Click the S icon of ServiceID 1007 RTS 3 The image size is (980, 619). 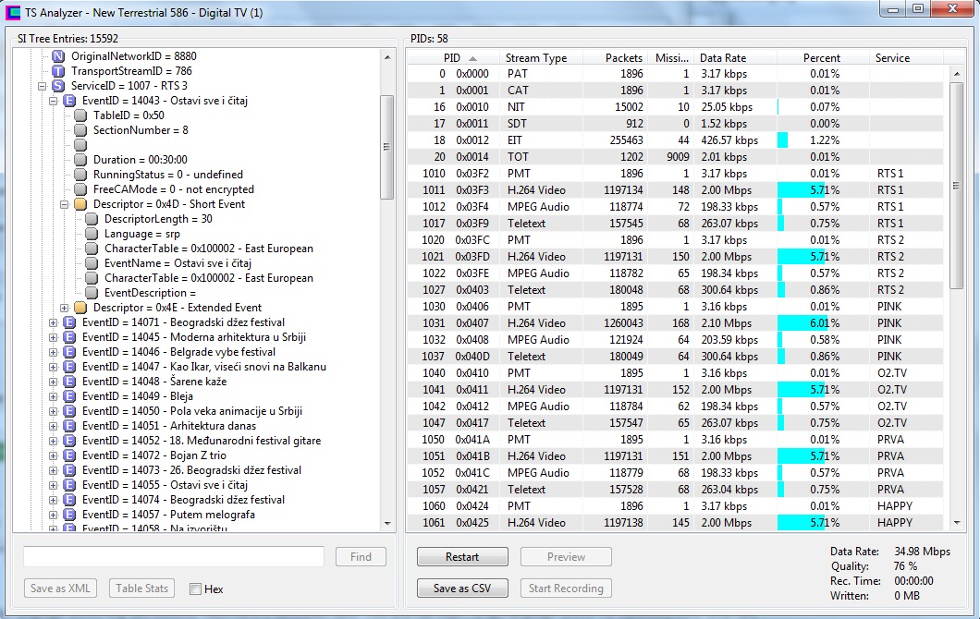(58, 86)
